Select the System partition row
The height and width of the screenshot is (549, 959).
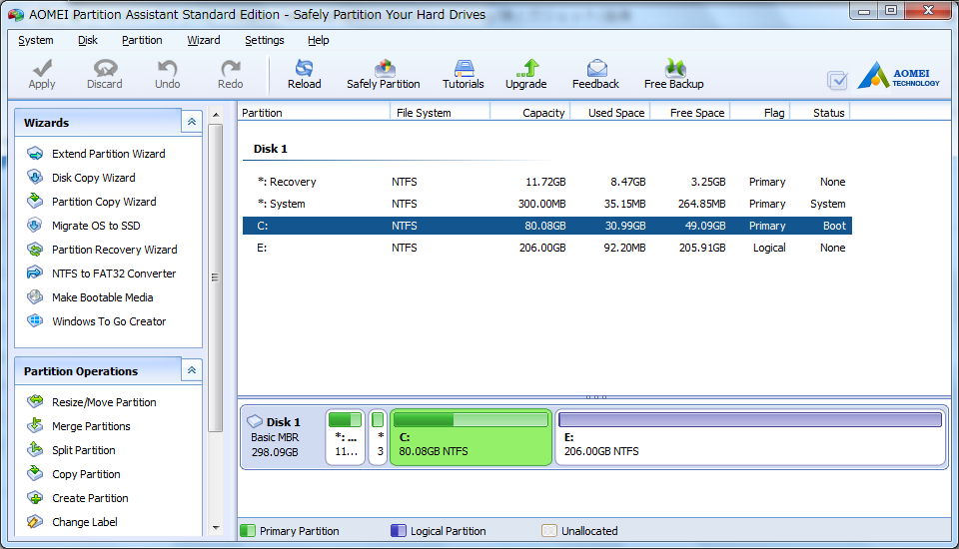point(547,204)
